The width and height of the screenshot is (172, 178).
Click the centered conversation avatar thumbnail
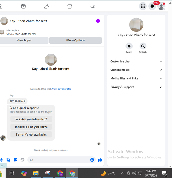(x=51, y=59)
